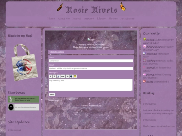The height and width of the screenshot is (136, 182).
Task: Open the font selector button
Action: [63, 76]
